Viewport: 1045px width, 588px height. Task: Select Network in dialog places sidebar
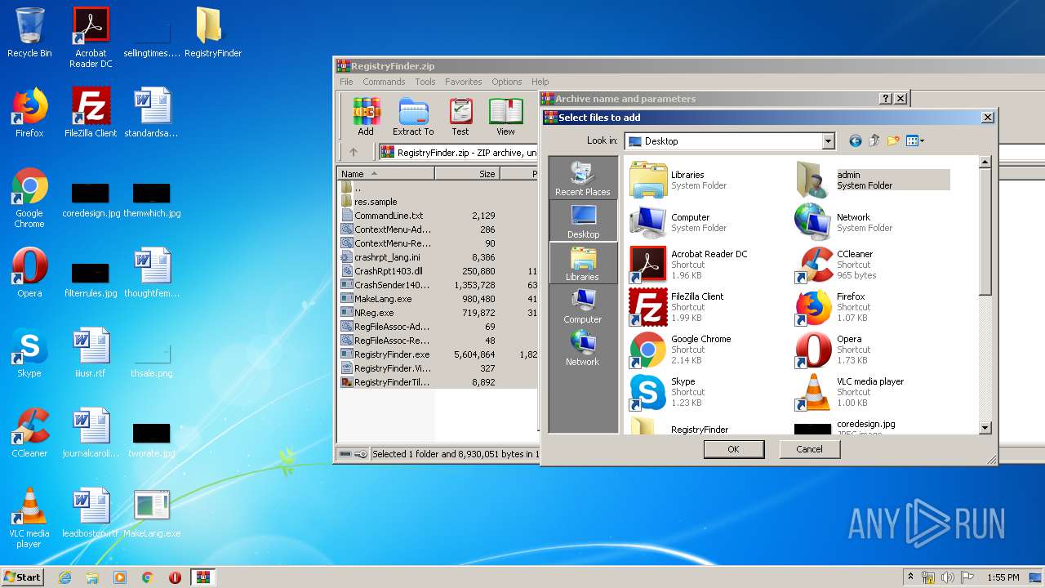tap(583, 348)
